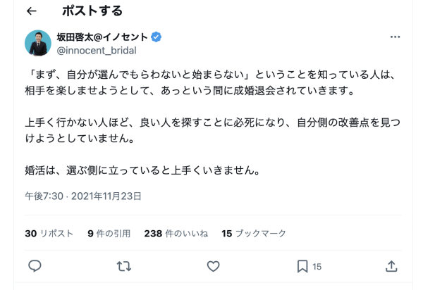This screenshot has height=290, width=423.
Task: Open the three-dot more options menu
Action: 396,37
